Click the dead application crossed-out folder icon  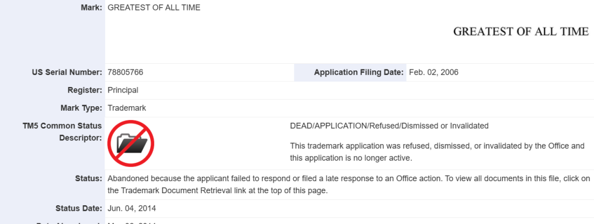pos(130,143)
